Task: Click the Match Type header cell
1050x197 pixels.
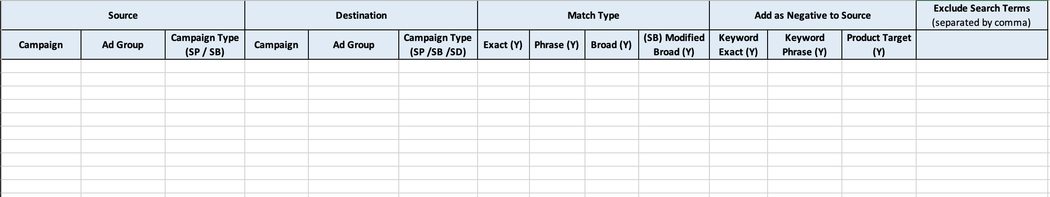Action: (593, 16)
